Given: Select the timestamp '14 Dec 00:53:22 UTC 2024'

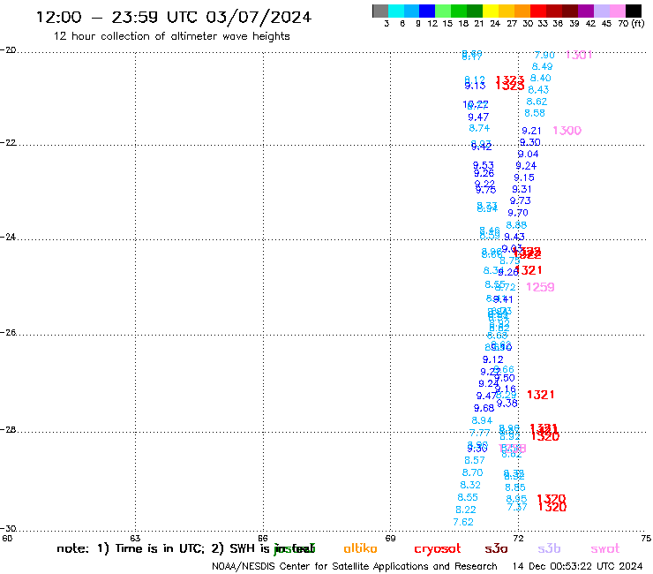Looking at the screenshot, I should (577, 567).
